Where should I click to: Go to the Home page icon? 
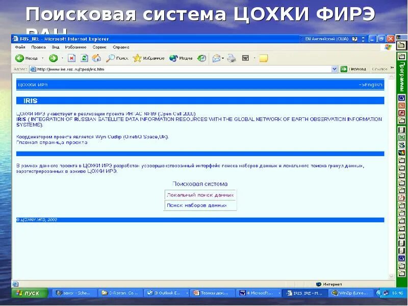click(x=96, y=58)
